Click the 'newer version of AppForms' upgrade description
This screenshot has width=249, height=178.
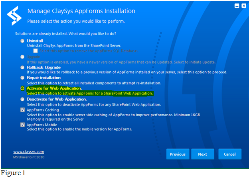click(x=121, y=62)
